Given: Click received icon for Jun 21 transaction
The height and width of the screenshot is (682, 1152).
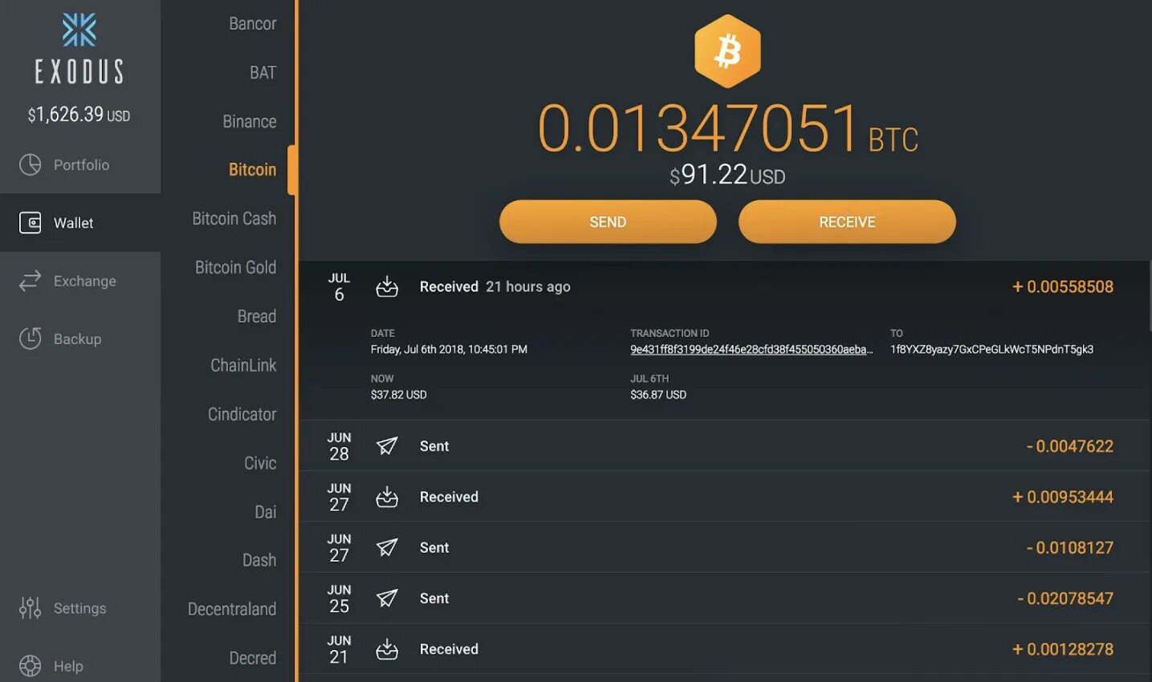Looking at the screenshot, I should click(387, 649).
